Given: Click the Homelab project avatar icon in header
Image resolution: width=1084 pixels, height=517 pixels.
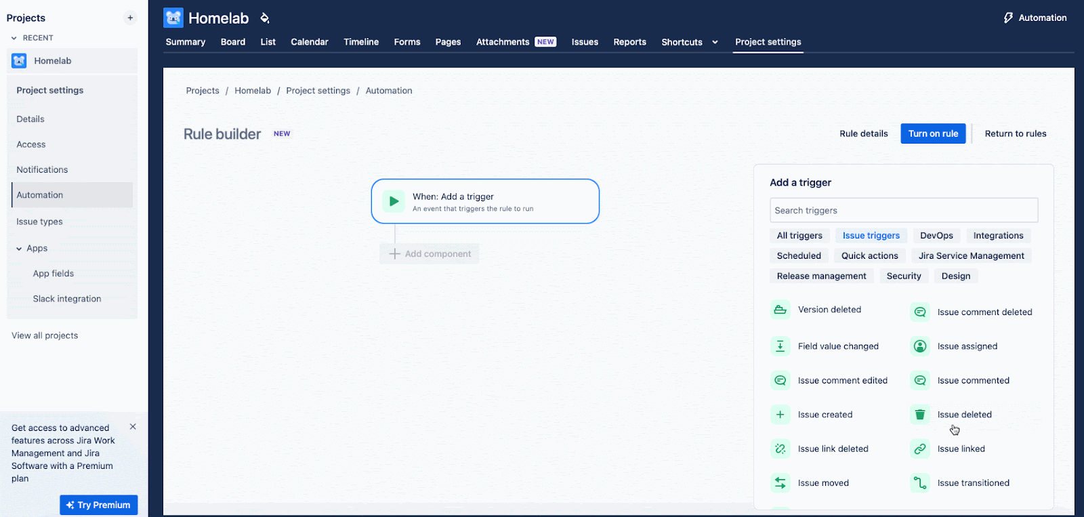Looking at the screenshot, I should click(x=173, y=18).
